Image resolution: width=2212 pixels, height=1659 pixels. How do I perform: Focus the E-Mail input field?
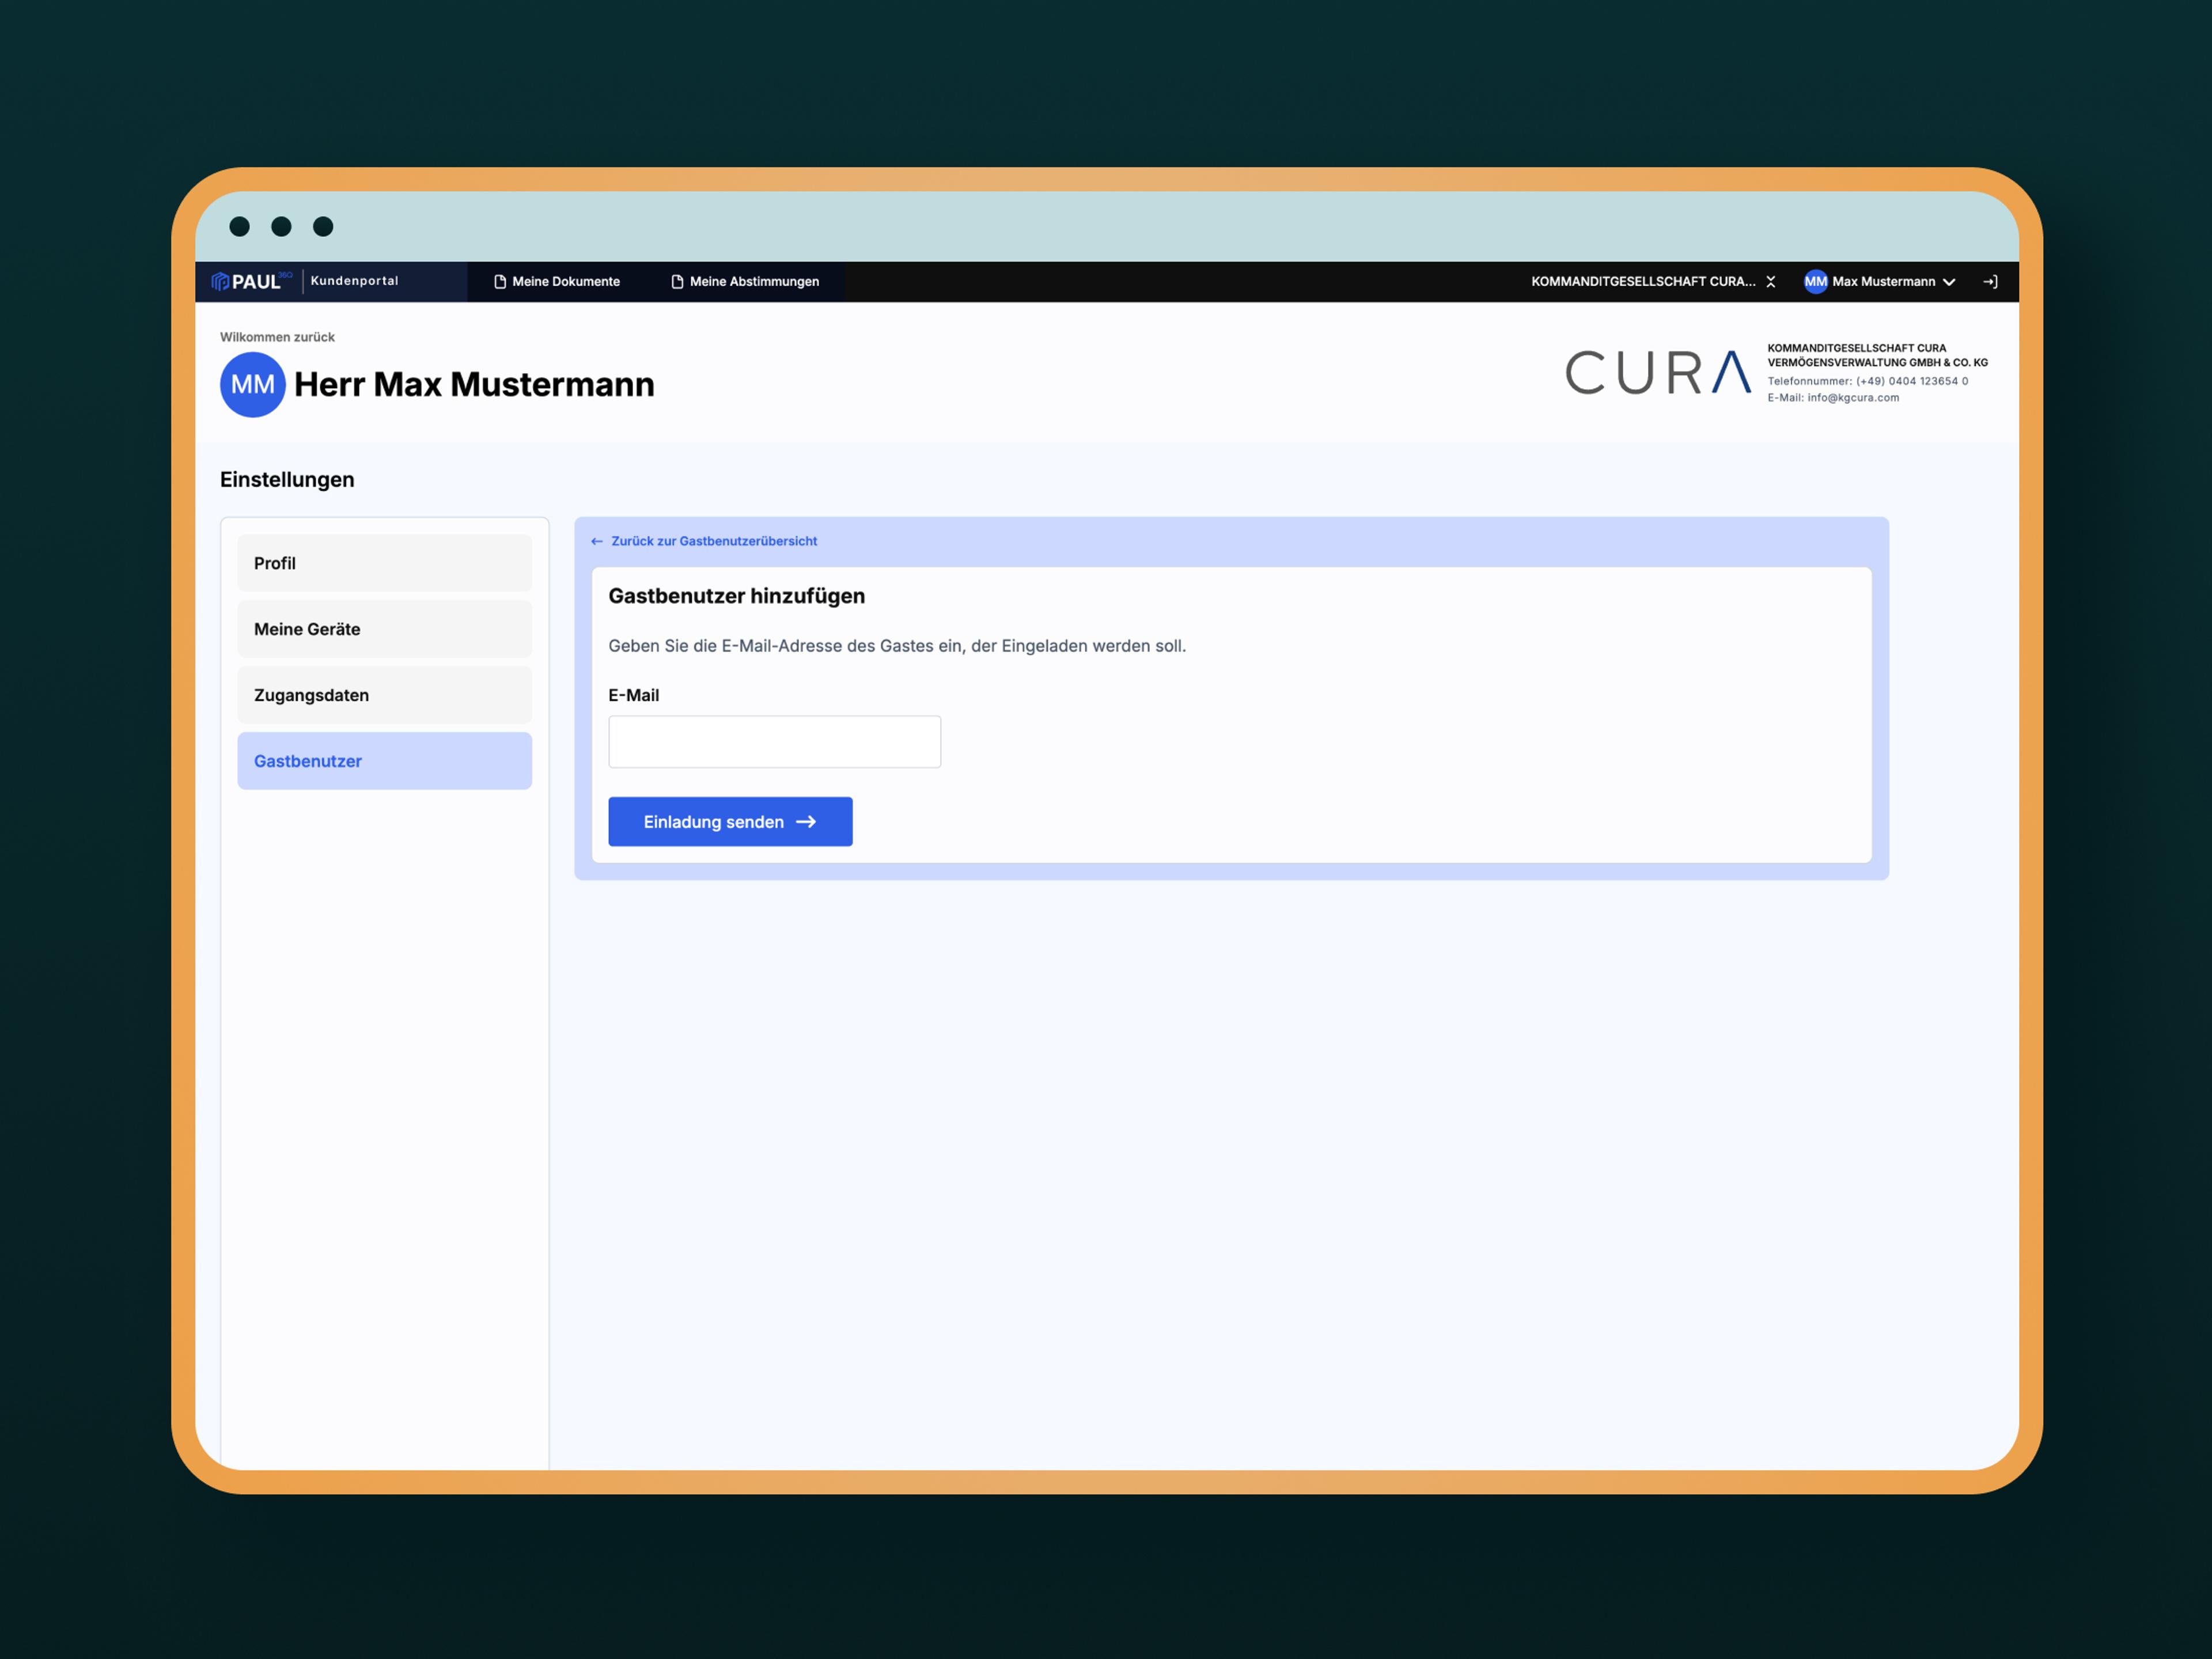pos(774,742)
